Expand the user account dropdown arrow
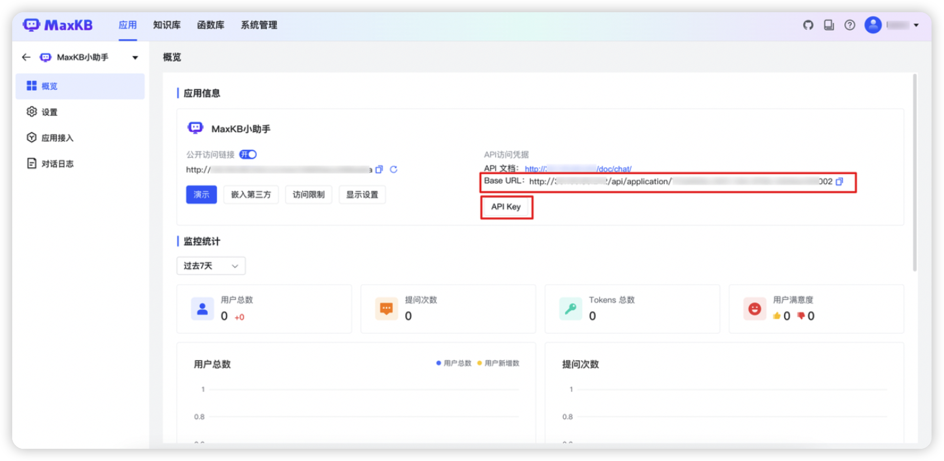944x461 pixels. 916,25
